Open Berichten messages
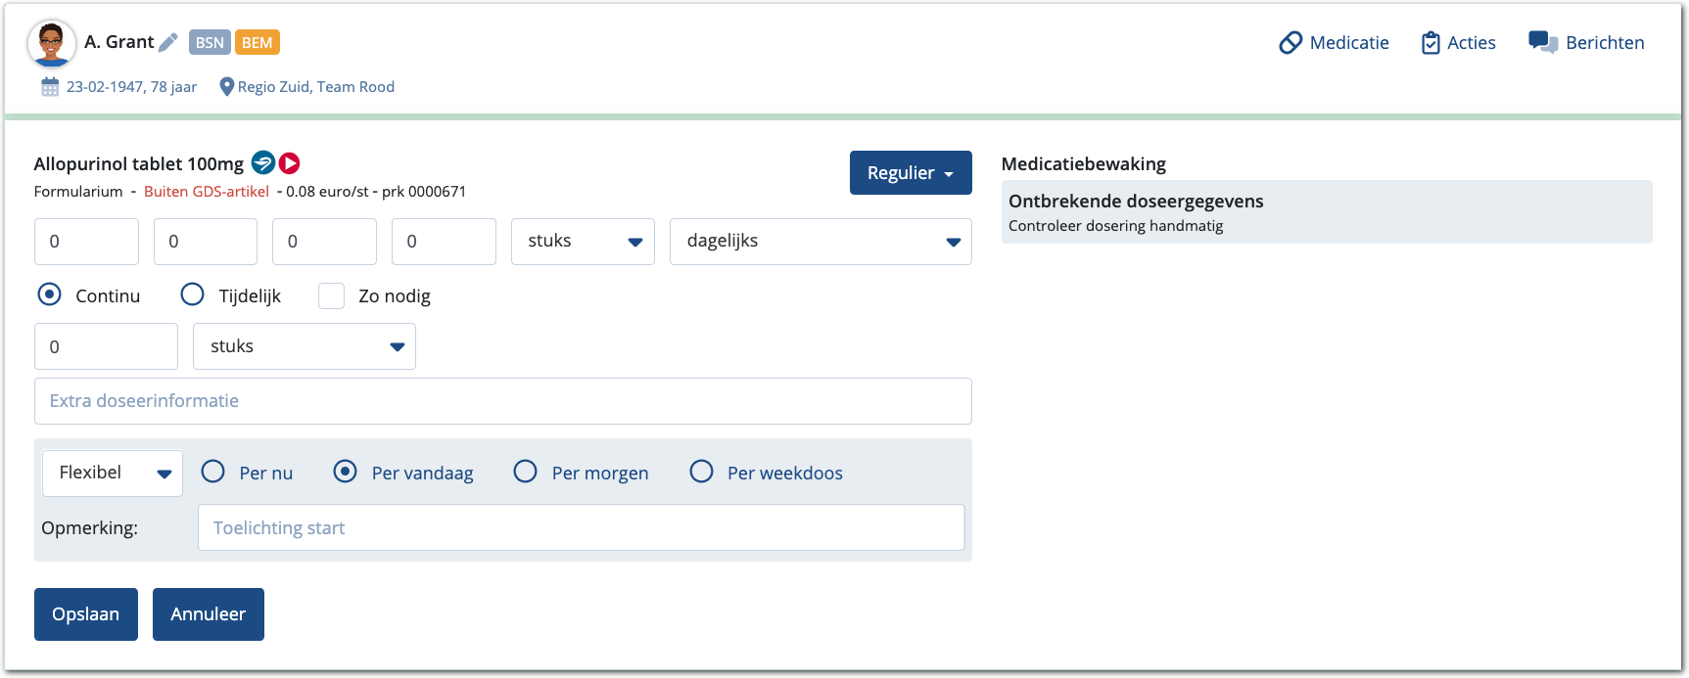The height and width of the screenshot is (678, 1689). point(1586,43)
